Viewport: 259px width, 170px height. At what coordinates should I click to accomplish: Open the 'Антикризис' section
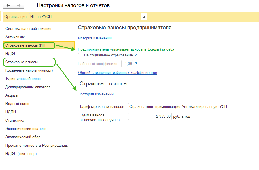click(15, 37)
